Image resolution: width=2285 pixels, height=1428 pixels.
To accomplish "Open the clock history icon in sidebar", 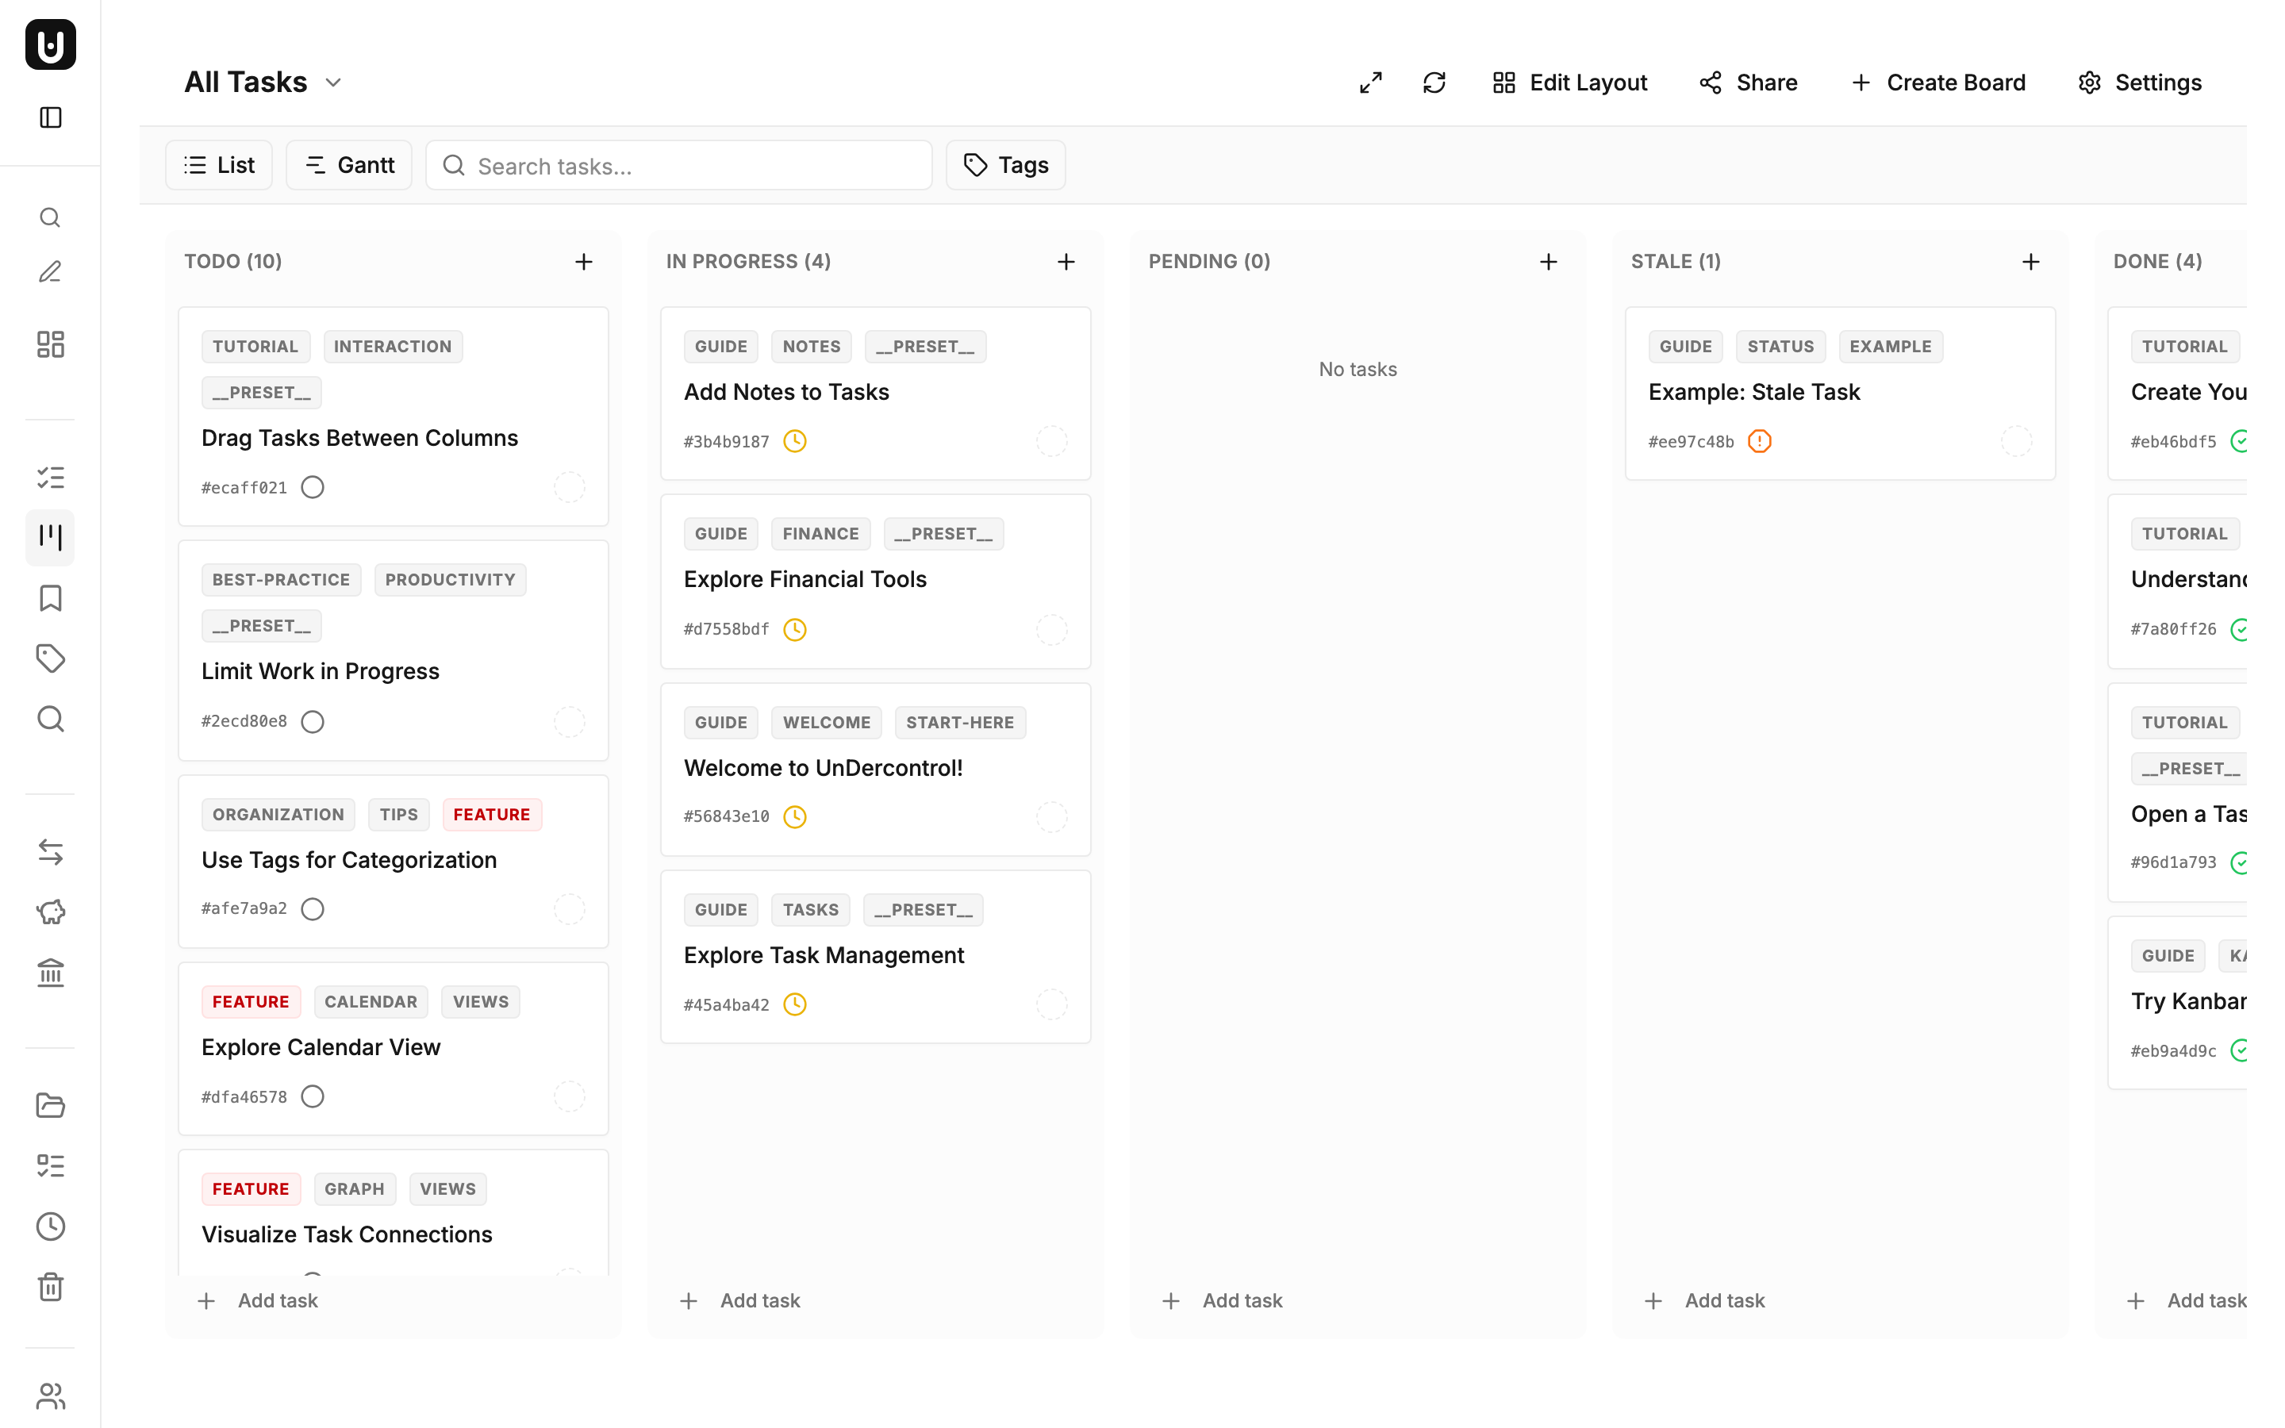I will tap(49, 1226).
